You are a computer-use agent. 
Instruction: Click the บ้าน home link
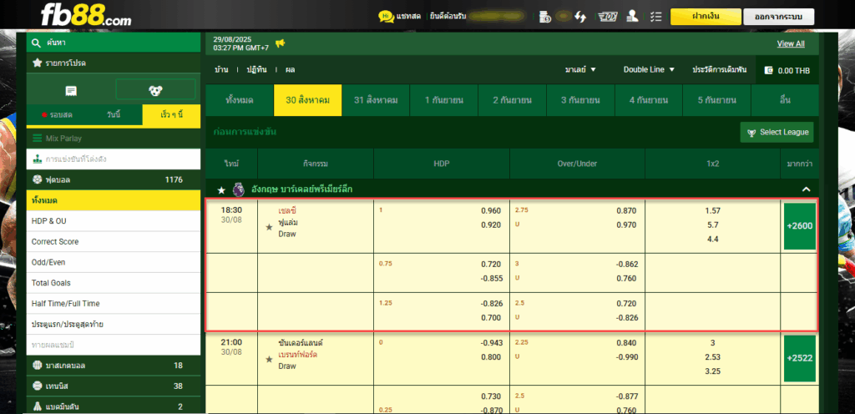click(x=221, y=70)
